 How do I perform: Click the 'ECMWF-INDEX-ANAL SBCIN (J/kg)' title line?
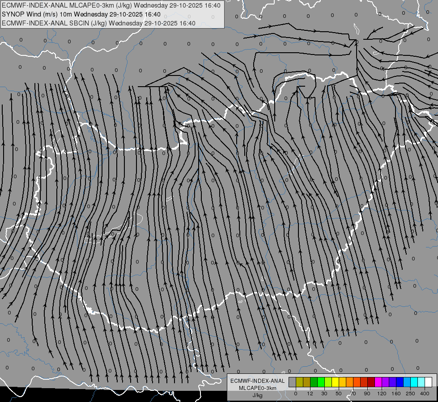(x=98, y=23)
